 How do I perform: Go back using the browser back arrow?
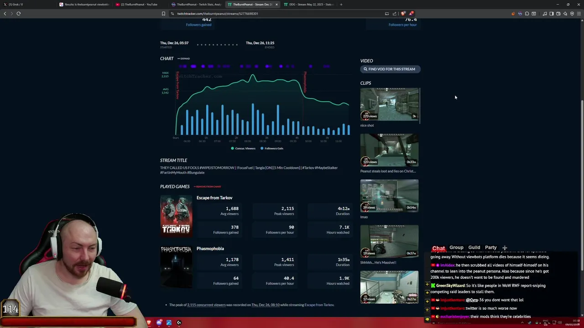click(x=5, y=14)
